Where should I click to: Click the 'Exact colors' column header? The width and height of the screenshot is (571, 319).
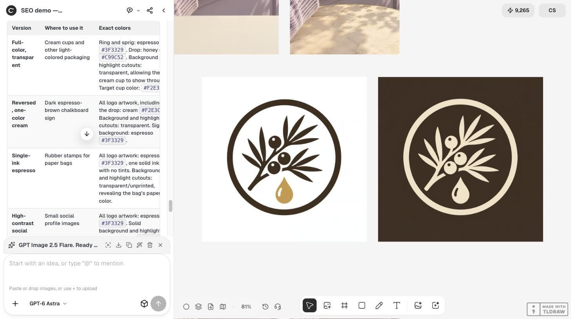click(x=115, y=28)
